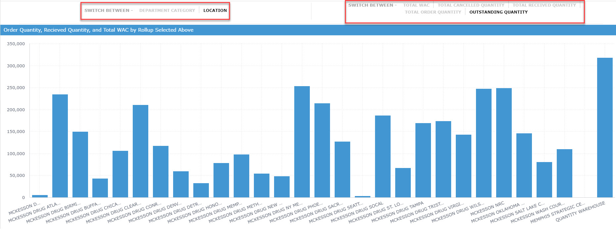Click the 200,000 y-axis value
The height and width of the screenshot is (234, 616).
click(x=16, y=110)
